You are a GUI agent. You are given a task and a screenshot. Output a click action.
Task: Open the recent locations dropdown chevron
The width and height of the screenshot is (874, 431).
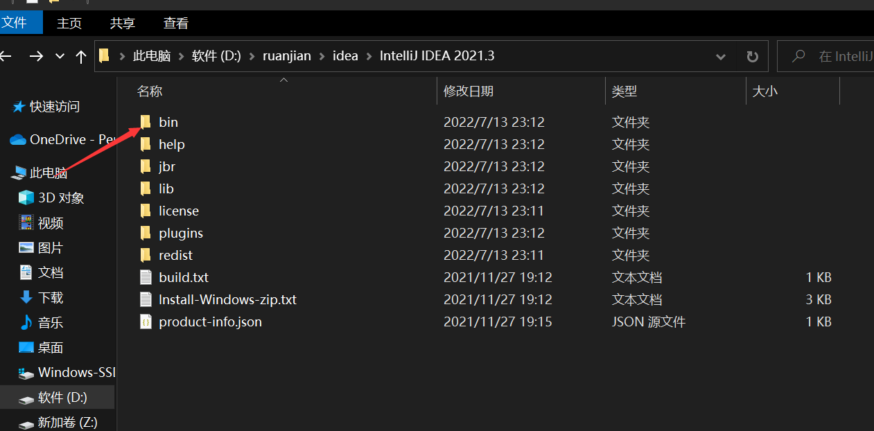(x=60, y=56)
